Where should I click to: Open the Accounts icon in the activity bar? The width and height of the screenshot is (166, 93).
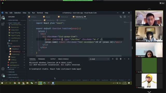(x=3, y=69)
